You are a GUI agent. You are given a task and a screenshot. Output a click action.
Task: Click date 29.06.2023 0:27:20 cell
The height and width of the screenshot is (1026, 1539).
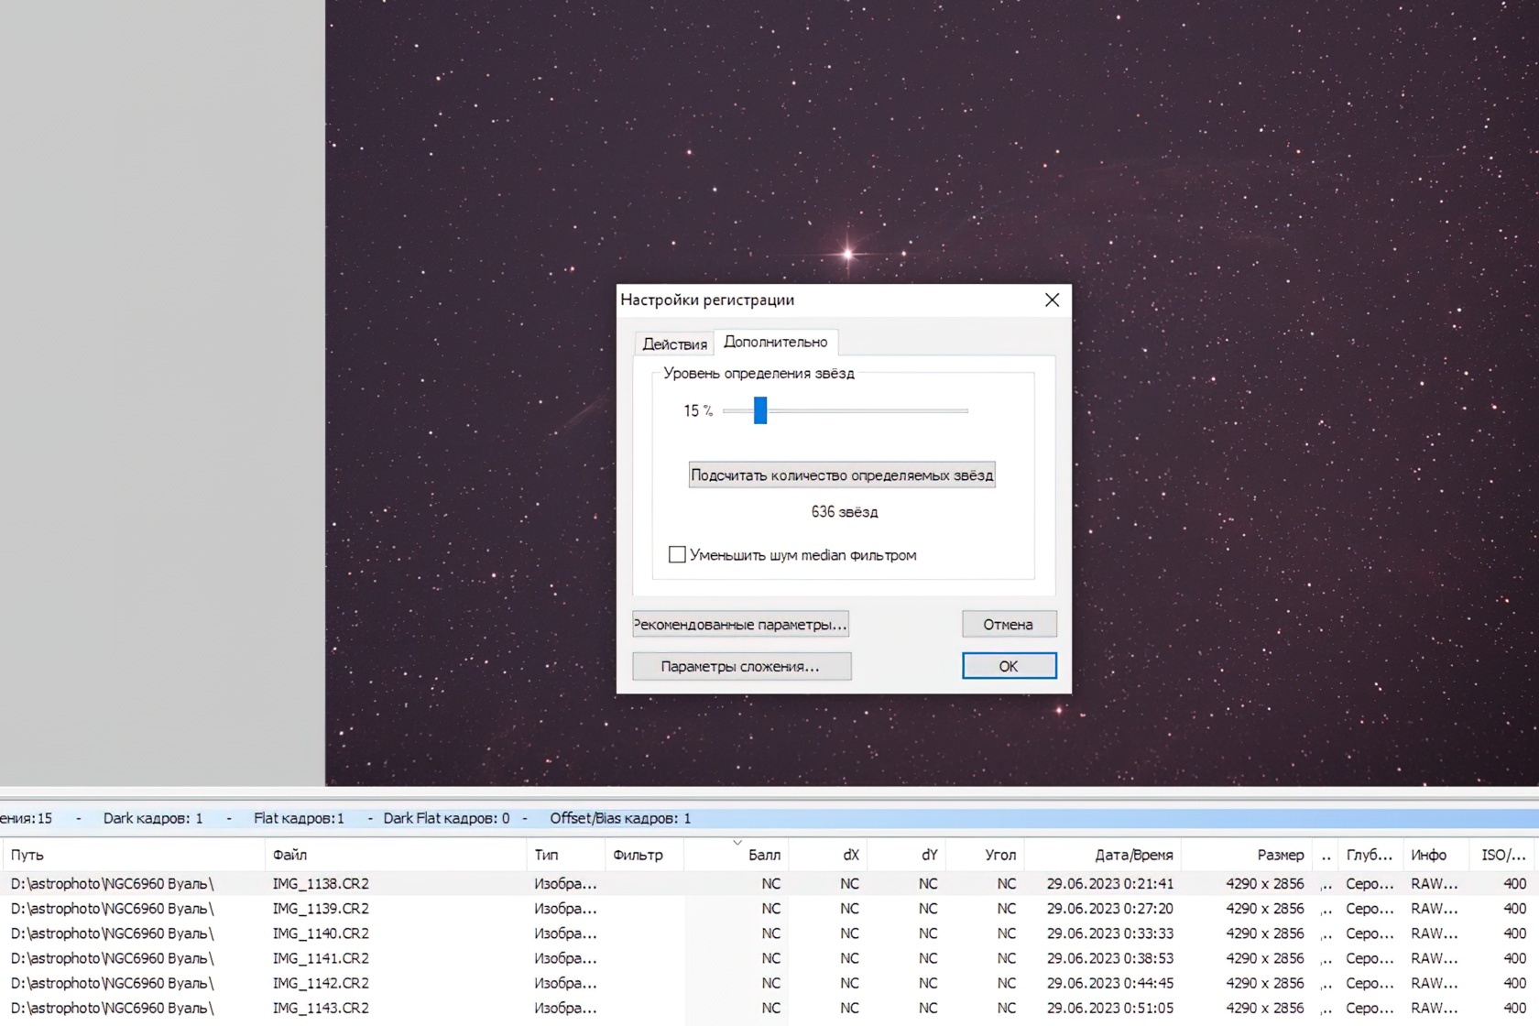point(1109,909)
